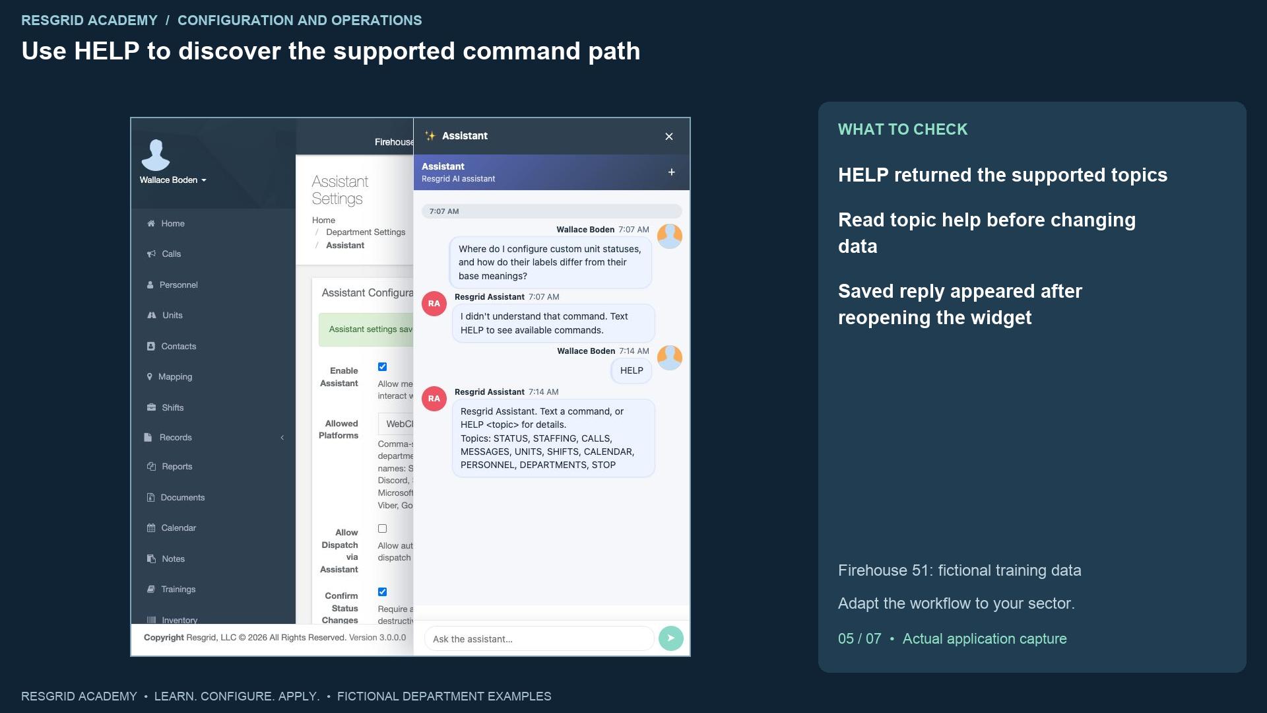Click the Inventory icon in the sidebar
The width and height of the screenshot is (1267, 713).
coord(151,620)
